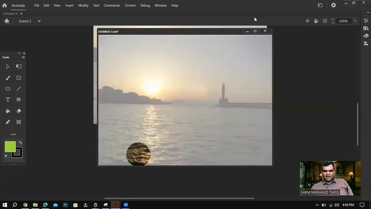
Task: Open the green fill color swatch
Action: point(10,147)
